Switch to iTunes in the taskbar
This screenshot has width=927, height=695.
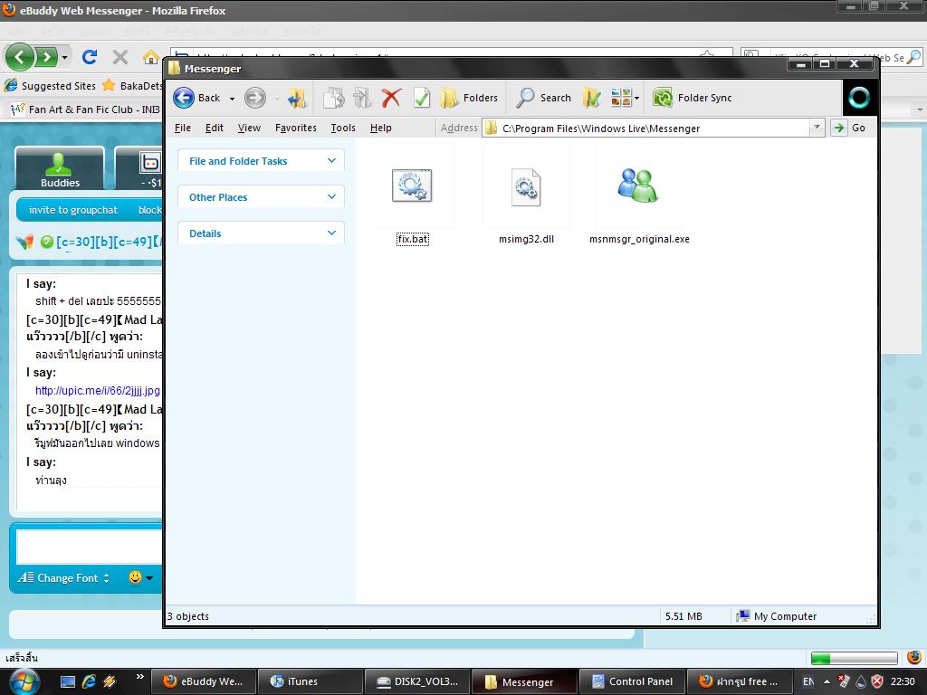pyautogui.click(x=310, y=681)
